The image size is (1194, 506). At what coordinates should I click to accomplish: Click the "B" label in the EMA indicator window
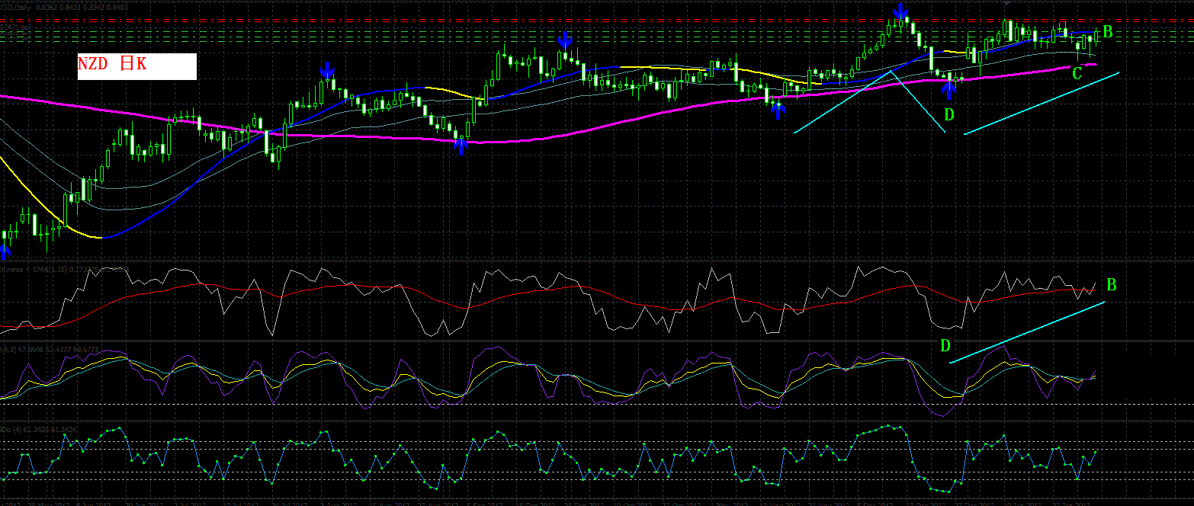(x=1112, y=285)
